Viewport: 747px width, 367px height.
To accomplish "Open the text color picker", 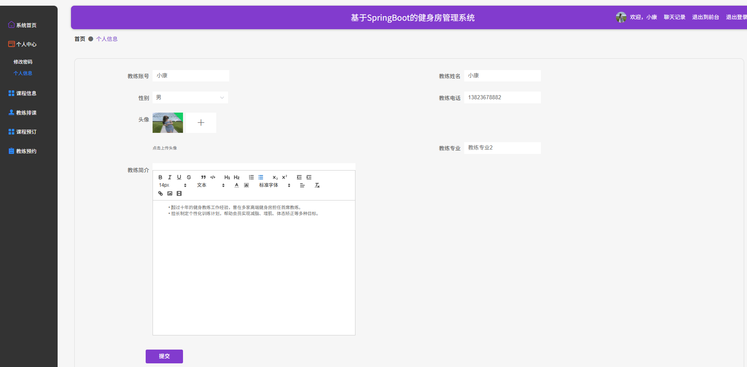I will pos(237,185).
